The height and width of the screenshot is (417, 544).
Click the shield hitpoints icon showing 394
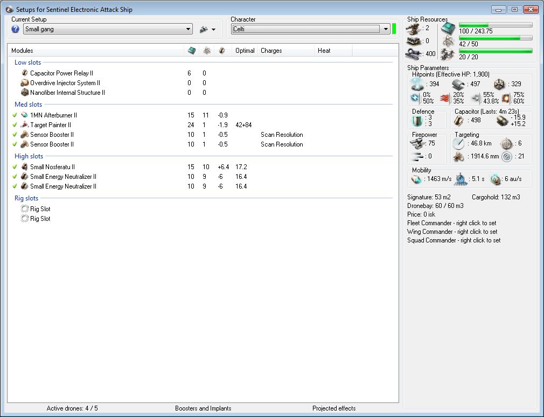tap(417, 84)
